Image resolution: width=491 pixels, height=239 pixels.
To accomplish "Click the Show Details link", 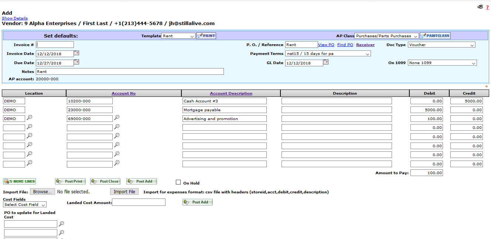I will tap(15, 18).
